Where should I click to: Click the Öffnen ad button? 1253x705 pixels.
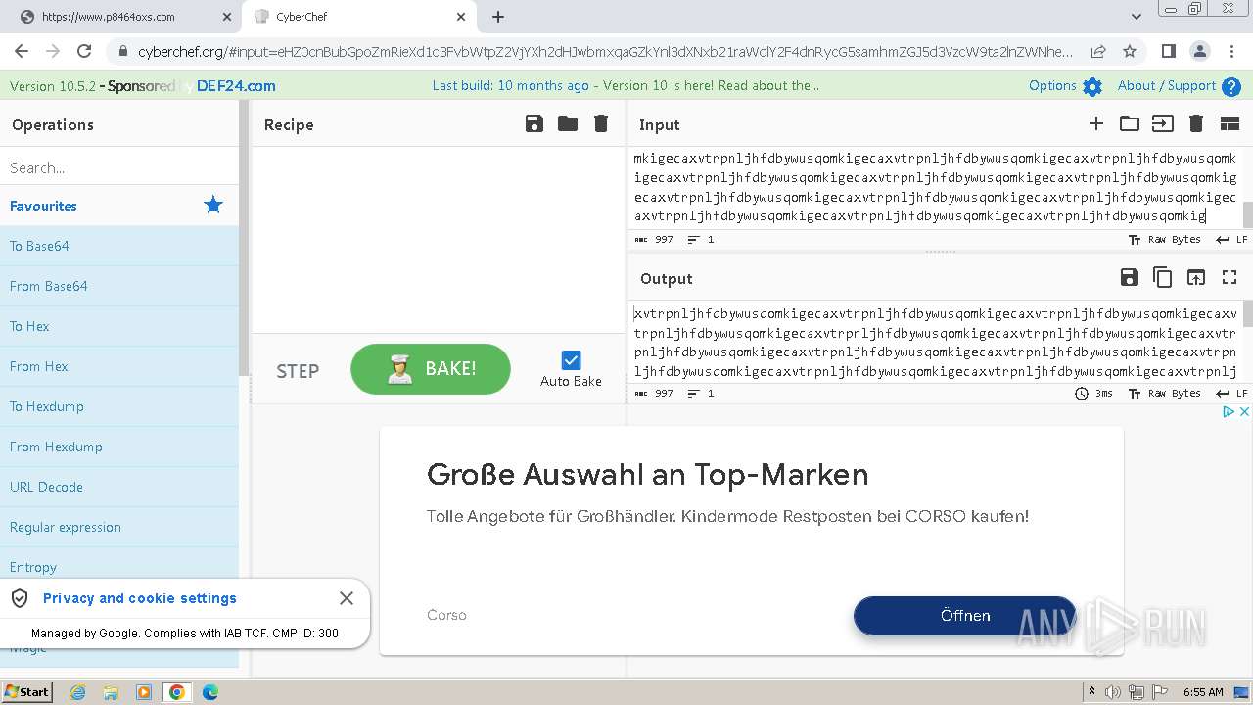[965, 615]
